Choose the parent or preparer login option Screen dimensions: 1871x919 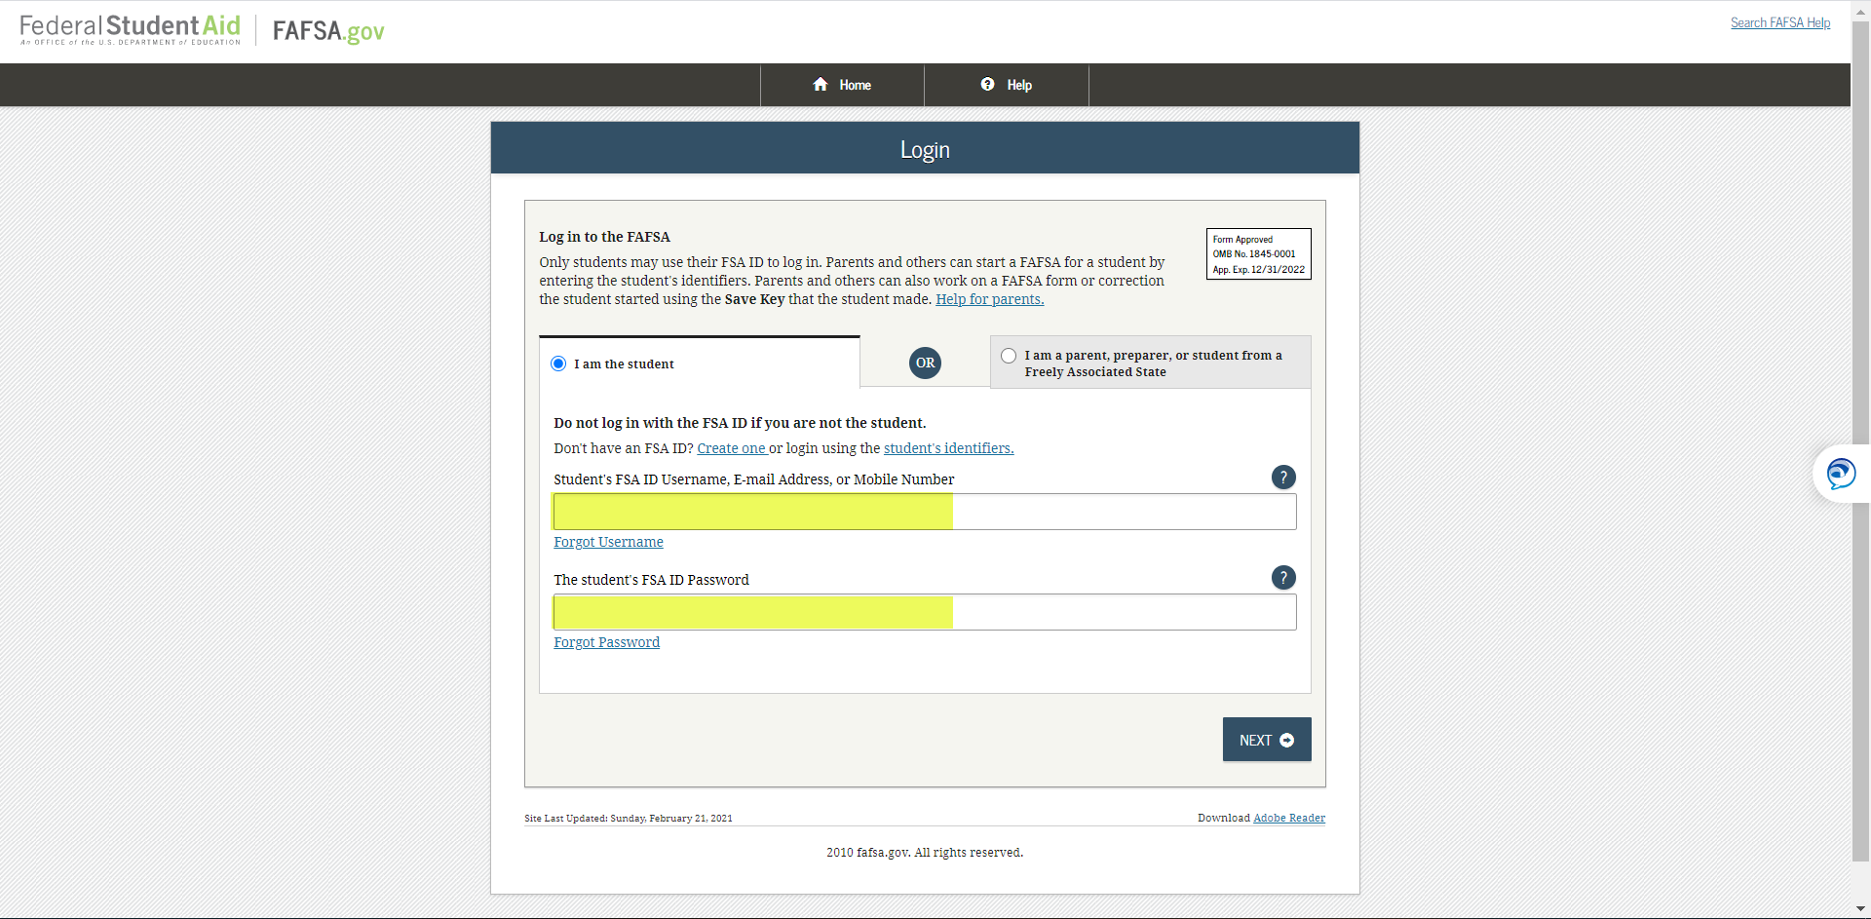pos(1009,355)
